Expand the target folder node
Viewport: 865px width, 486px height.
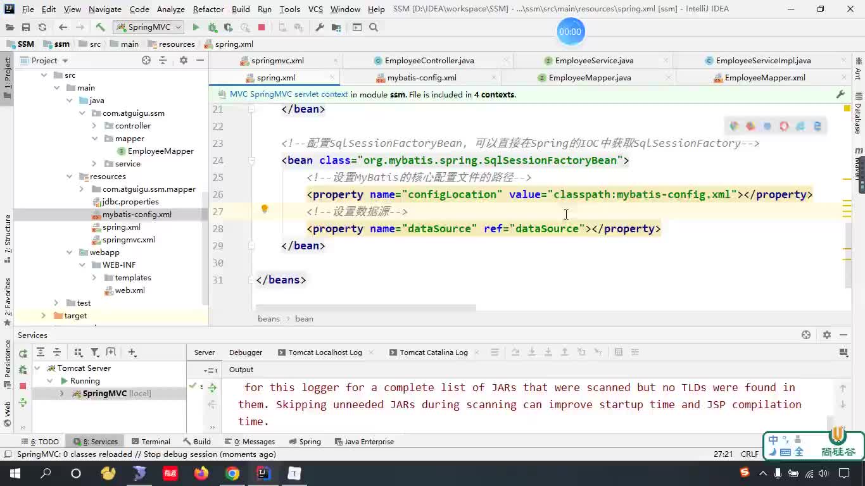44,316
